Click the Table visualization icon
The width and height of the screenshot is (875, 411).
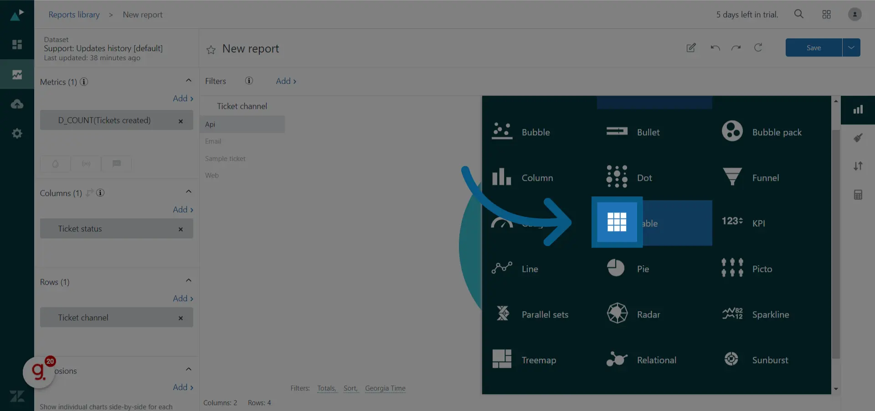[617, 222]
